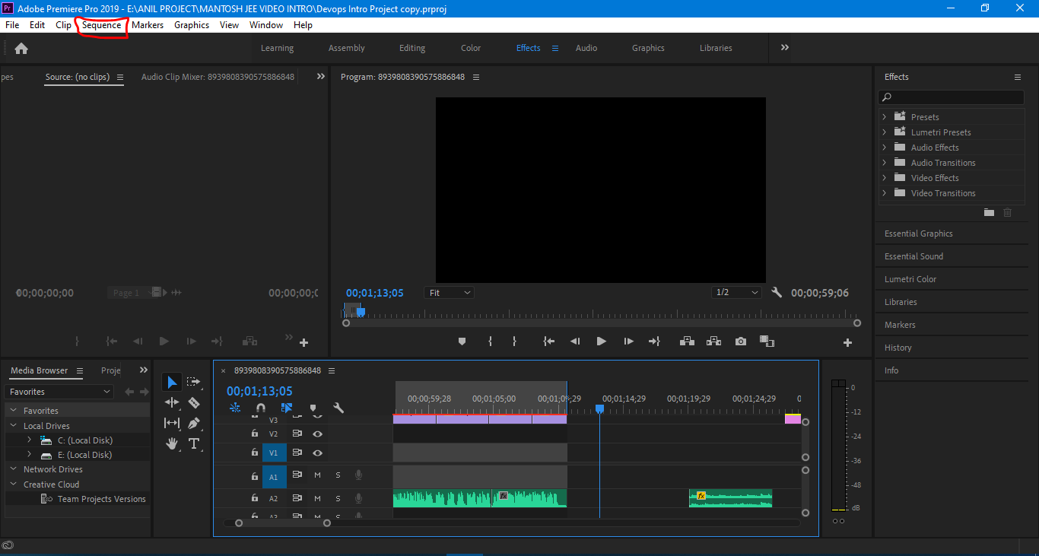Open the Essential Sound panel
Image resolution: width=1039 pixels, height=556 pixels.
[x=913, y=256]
